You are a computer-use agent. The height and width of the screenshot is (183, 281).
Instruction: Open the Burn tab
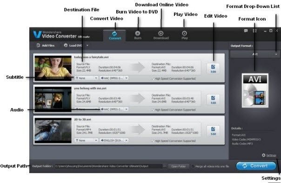coord(138,35)
